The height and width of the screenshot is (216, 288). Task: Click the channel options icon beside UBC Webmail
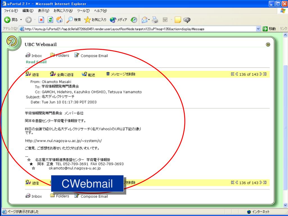268,44
